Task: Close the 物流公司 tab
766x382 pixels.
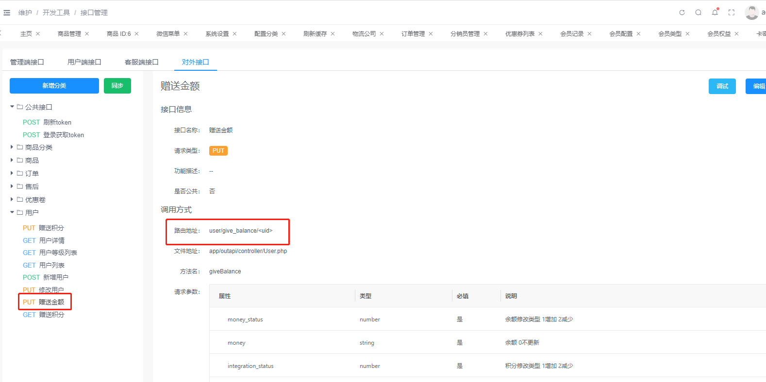Action: (382, 34)
